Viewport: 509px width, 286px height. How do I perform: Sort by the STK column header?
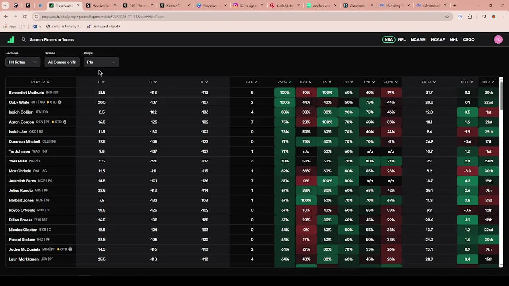[251, 82]
